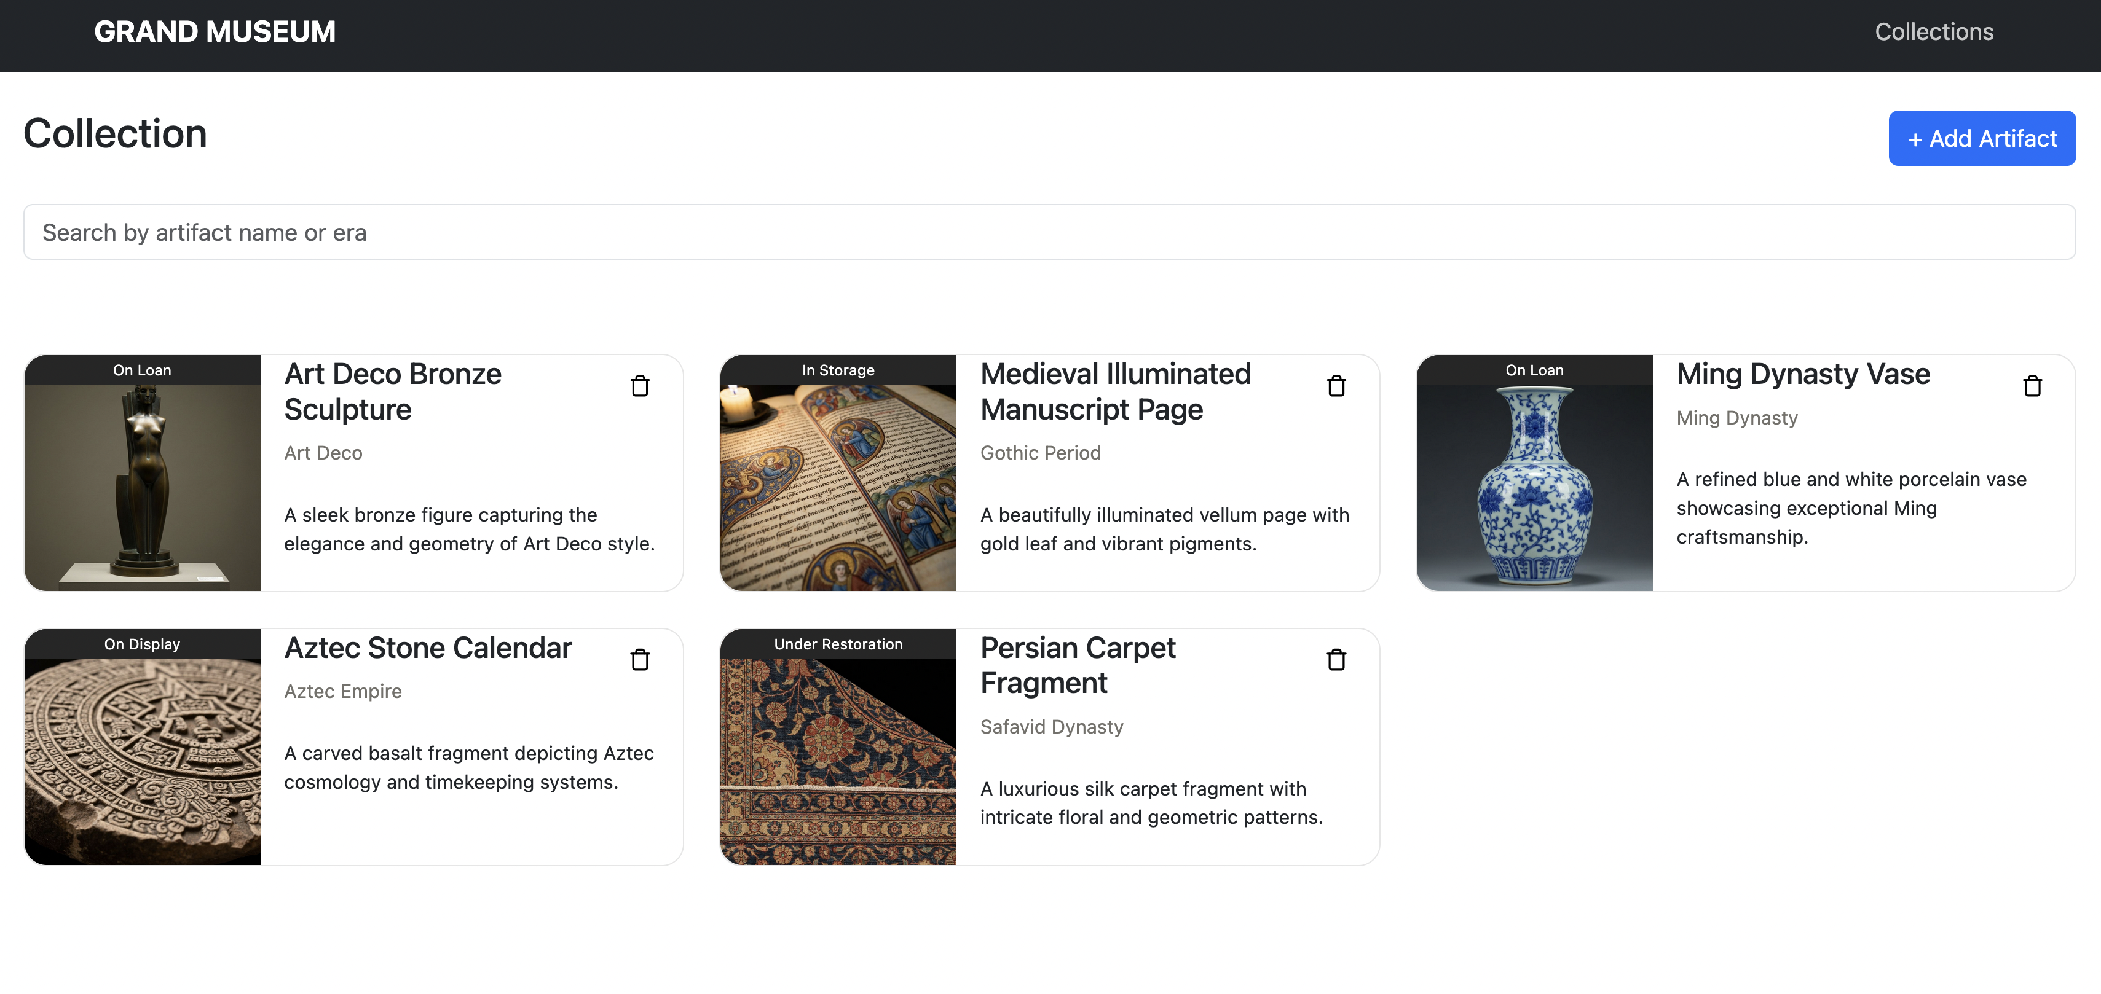Click the illuminated manuscript page image
The width and height of the screenshot is (2101, 994).
(x=838, y=487)
